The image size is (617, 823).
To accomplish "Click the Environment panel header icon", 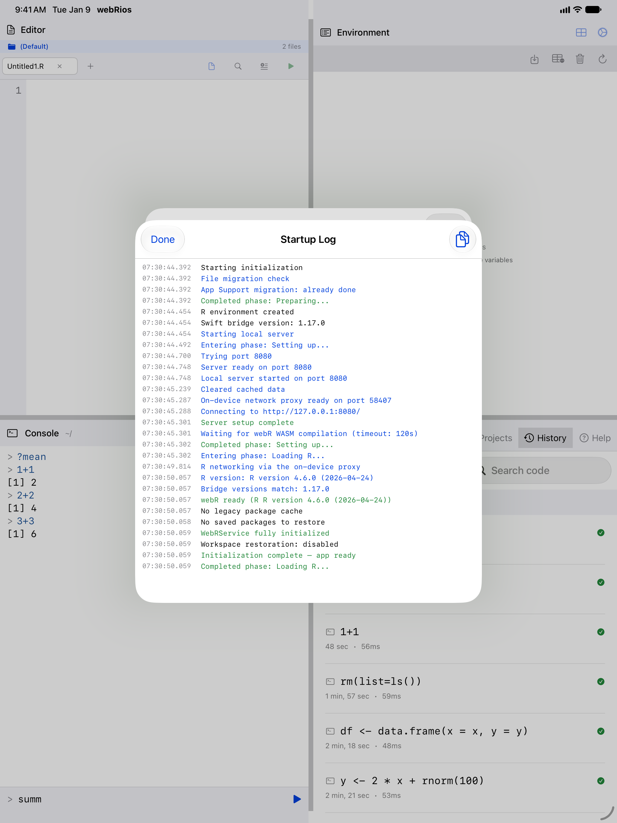I will pos(326,32).
